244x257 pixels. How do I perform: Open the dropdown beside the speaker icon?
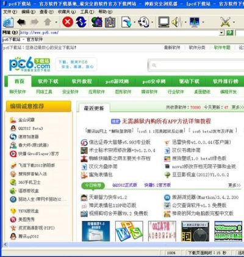(185, 22)
